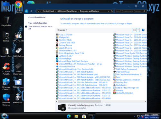The image size is (161, 119).
Task: Click All Control Panel Items breadcrumb
Action: pyautogui.click(x=67, y=11)
